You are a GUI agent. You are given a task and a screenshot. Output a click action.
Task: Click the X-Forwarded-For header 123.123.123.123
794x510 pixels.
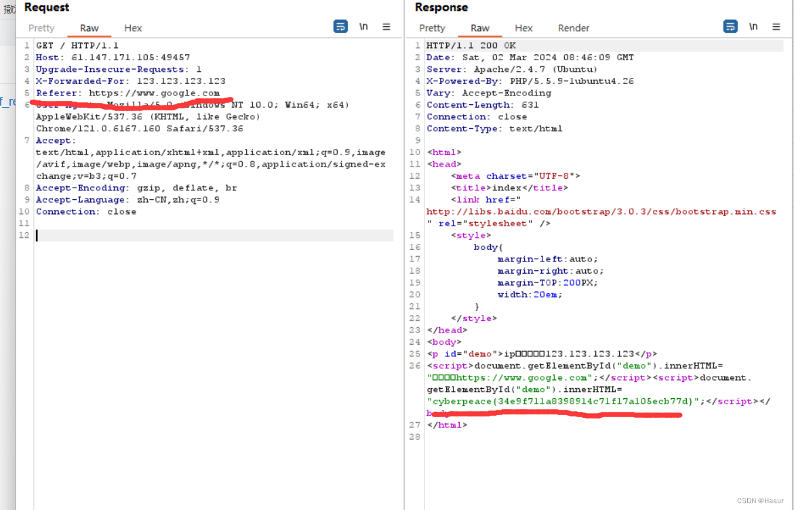pyautogui.click(x=131, y=81)
